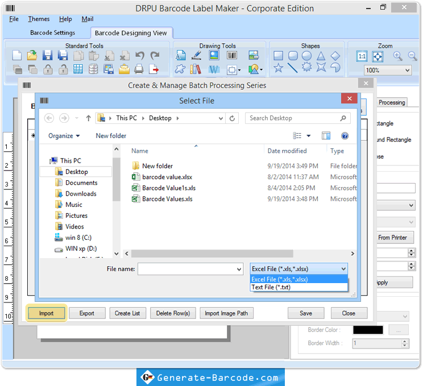
Task: Click the Search Desktop field
Action: (297, 118)
